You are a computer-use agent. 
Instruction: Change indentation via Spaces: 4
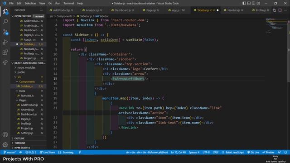click(194, 152)
